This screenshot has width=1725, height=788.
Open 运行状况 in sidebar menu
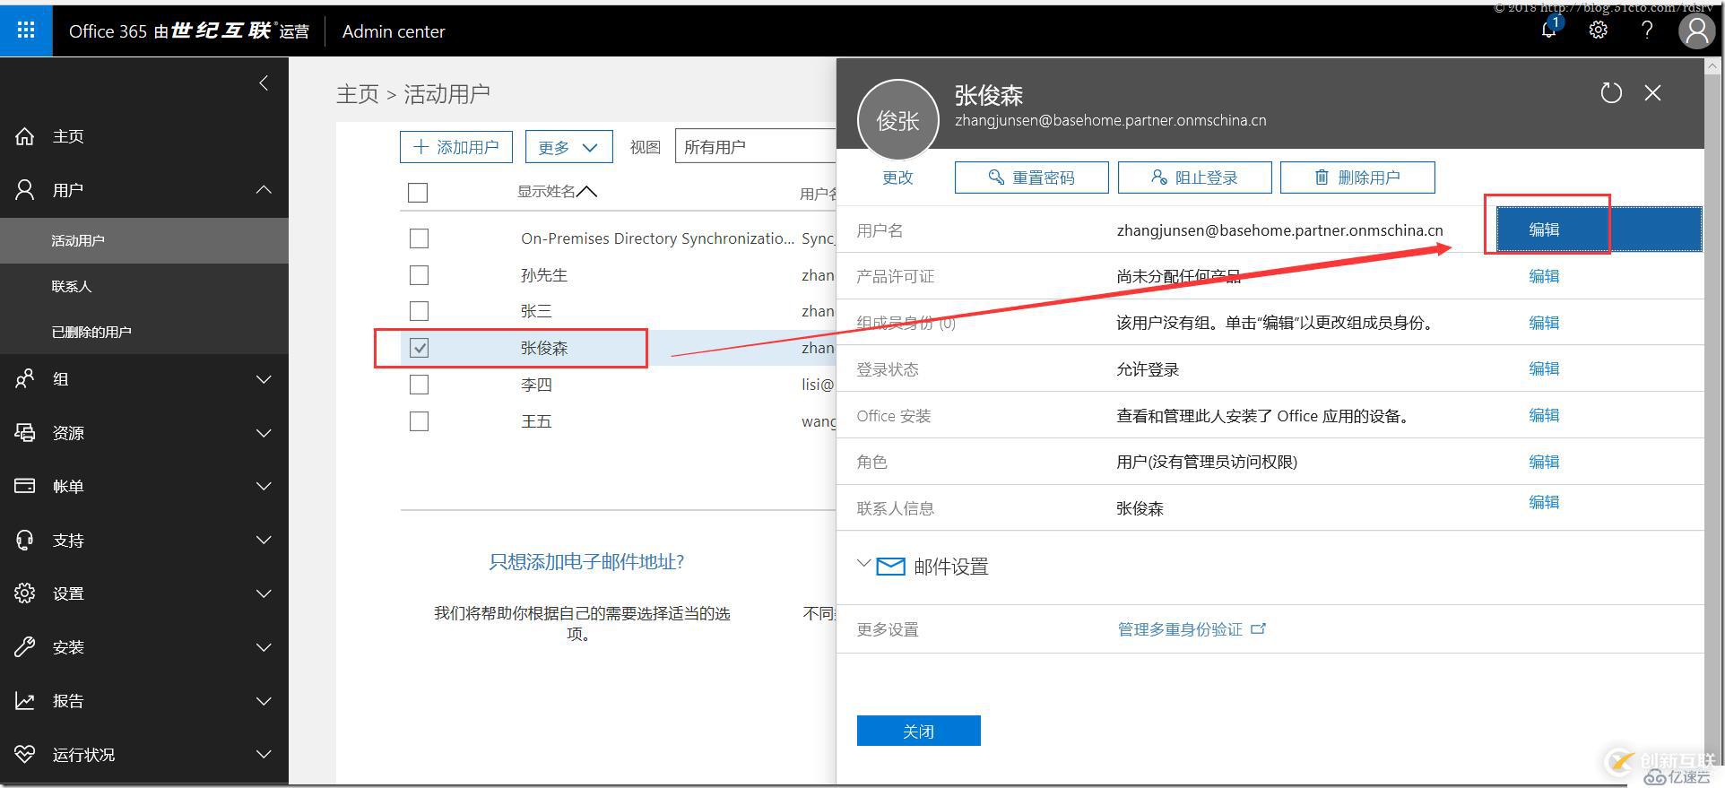83,755
